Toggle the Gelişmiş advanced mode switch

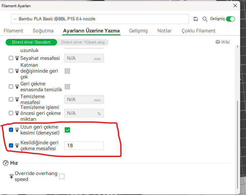click(x=230, y=19)
